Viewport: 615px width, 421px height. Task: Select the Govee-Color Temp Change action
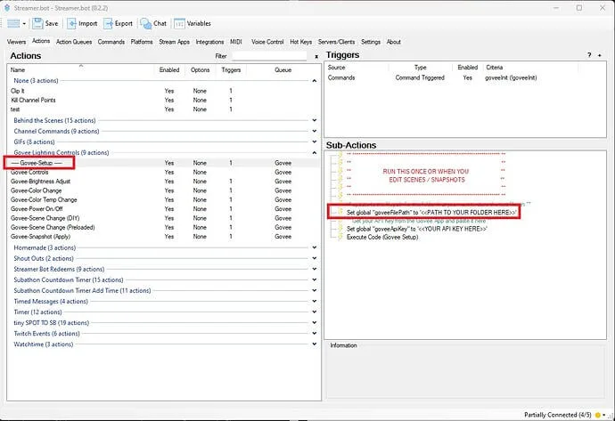(x=163, y=199)
